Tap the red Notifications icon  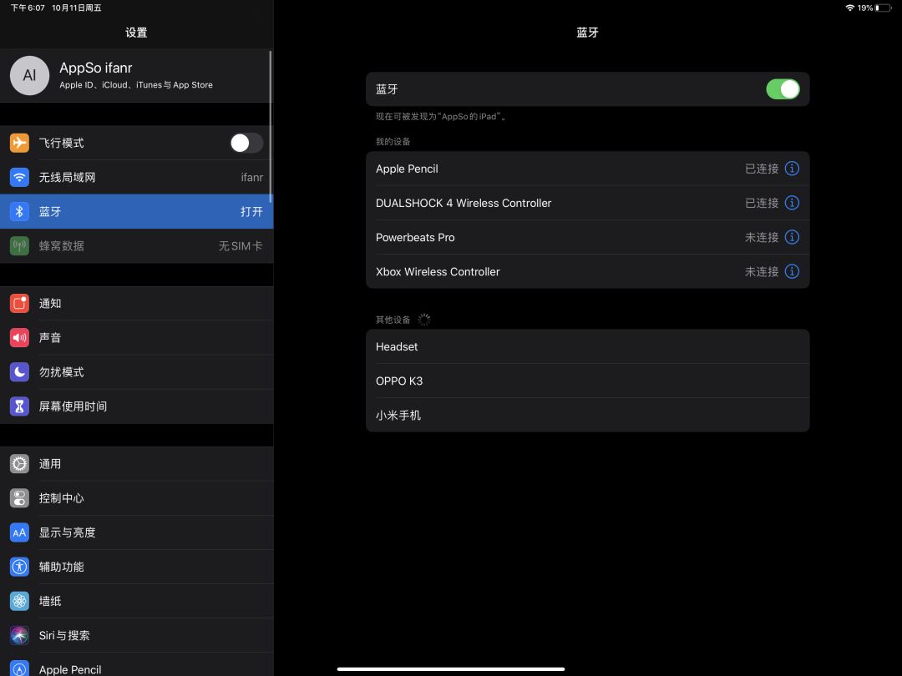click(x=19, y=303)
